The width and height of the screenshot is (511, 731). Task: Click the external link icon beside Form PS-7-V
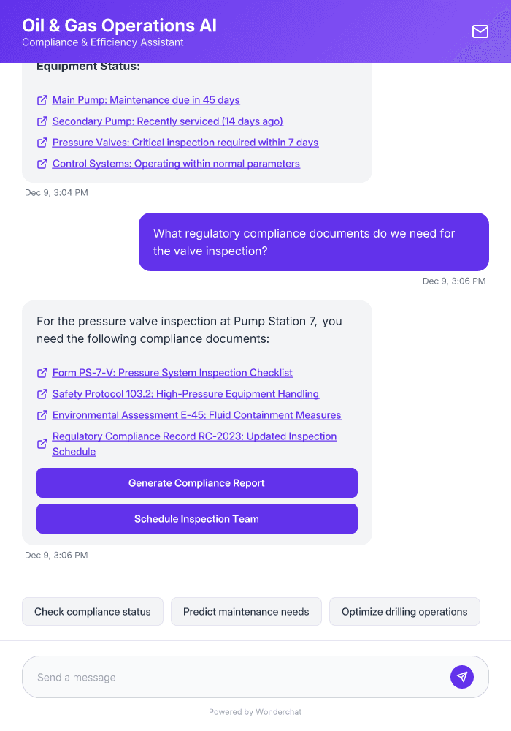tap(42, 373)
